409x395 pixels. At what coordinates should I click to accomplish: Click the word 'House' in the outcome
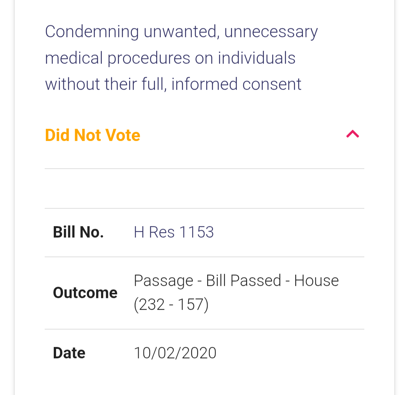(316, 281)
